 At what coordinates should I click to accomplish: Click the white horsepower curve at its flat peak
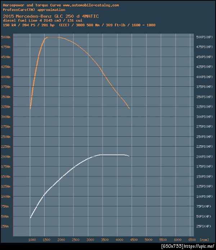coord(112,155)
